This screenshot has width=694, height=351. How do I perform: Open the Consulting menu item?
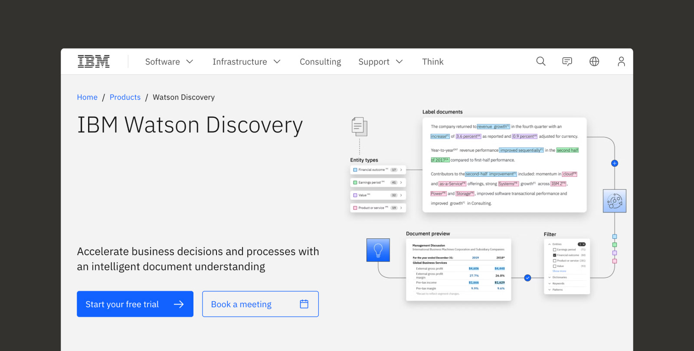(321, 62)
